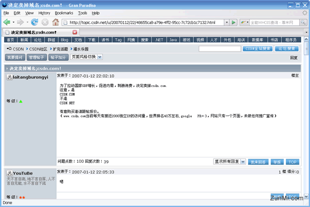Click the greyed-out Stop loading icon
The width and height of the screenshot is (310, 207).
tap(45, 22)
